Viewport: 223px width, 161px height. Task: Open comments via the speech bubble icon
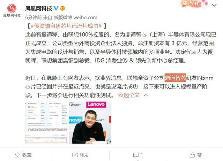[x=136, y=155]
